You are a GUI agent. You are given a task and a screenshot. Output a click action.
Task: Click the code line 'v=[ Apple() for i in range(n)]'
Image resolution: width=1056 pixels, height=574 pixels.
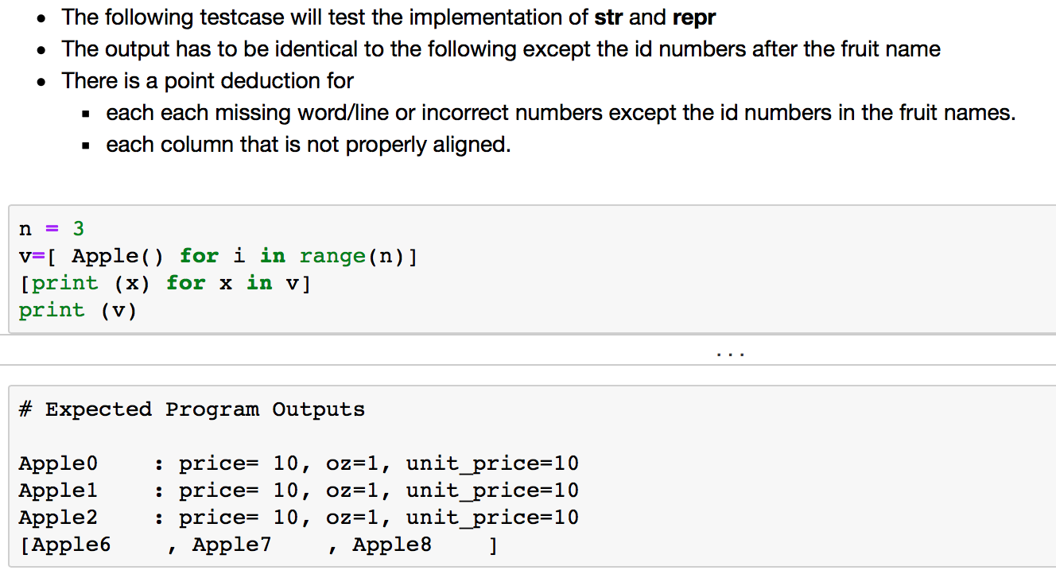(x=219, y=256)
